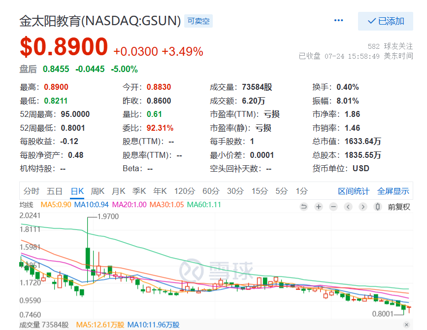
Task: Open the 前复权 price adjustment dropdown
Action: tap(399, 207)
